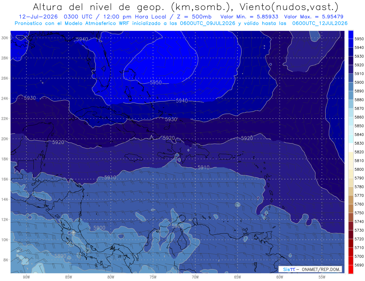Click the '80W' longitude axis label
The height and width of the screenshot is (281, 365).
[111, 277]
